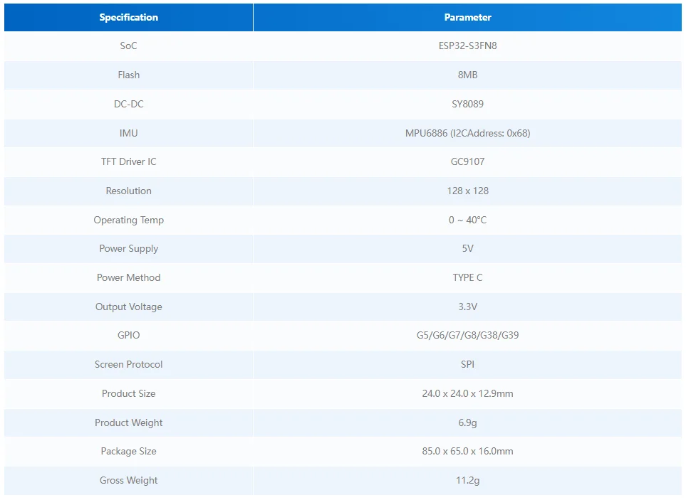Click the Power Method label

129,277
